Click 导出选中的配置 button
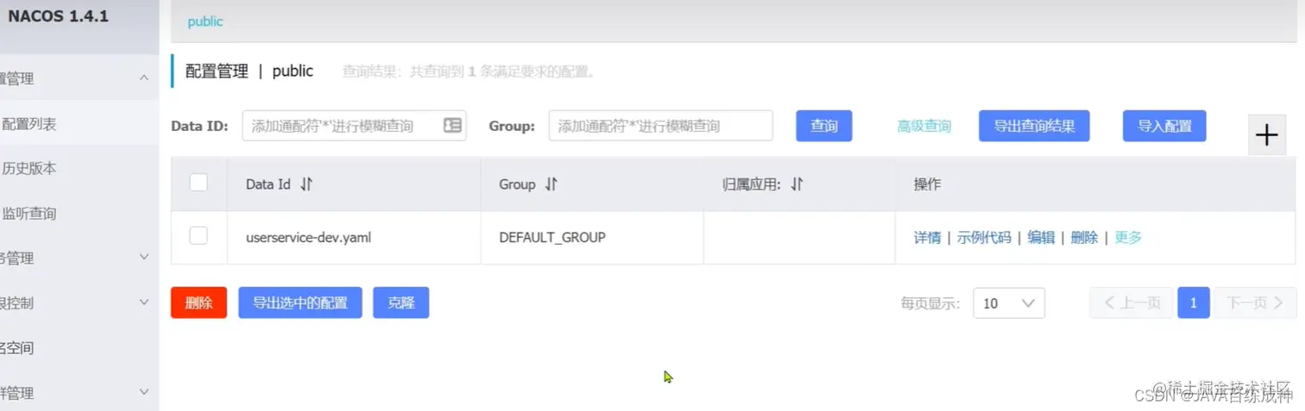 (300, 302)
